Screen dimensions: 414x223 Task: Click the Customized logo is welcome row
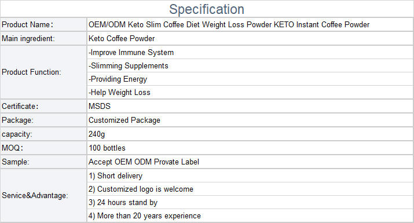click(250, 189)
